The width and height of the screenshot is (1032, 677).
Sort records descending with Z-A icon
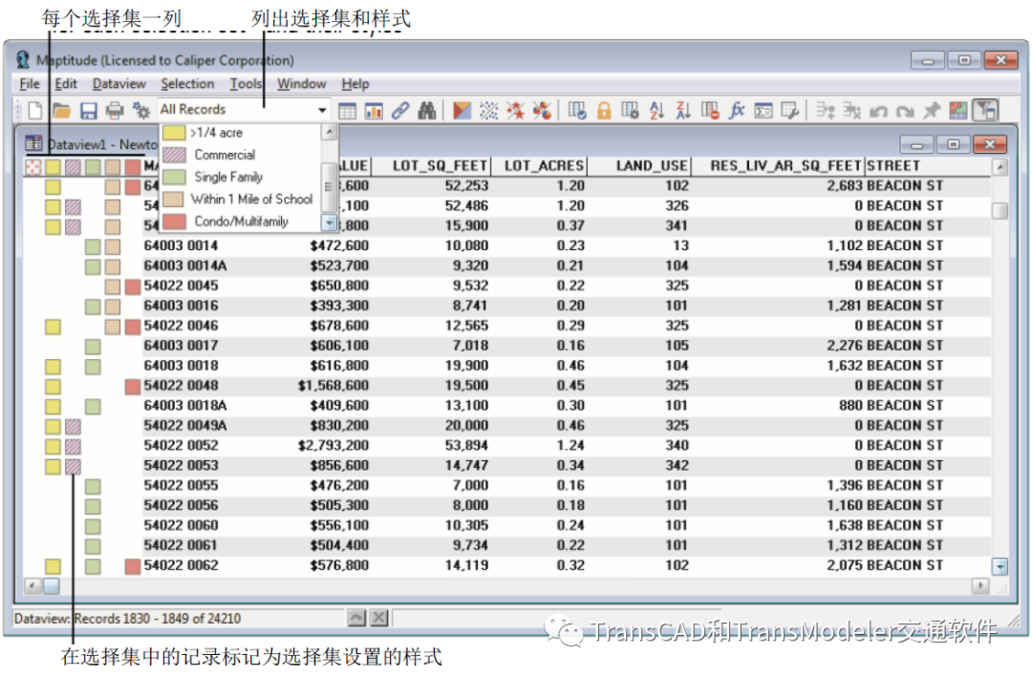click(683, 109)
